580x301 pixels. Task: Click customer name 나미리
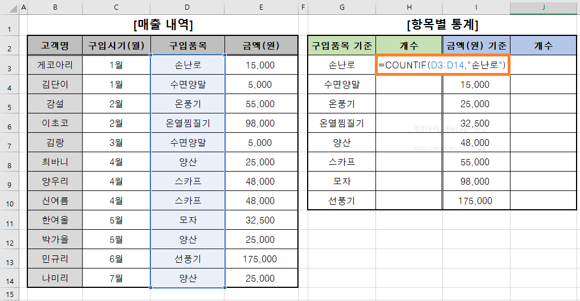pyautogui.click(x=55, y=278)
